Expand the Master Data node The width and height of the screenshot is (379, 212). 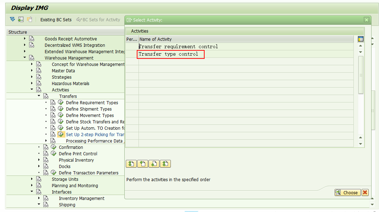pyautogui.click(x=32, y=71)
